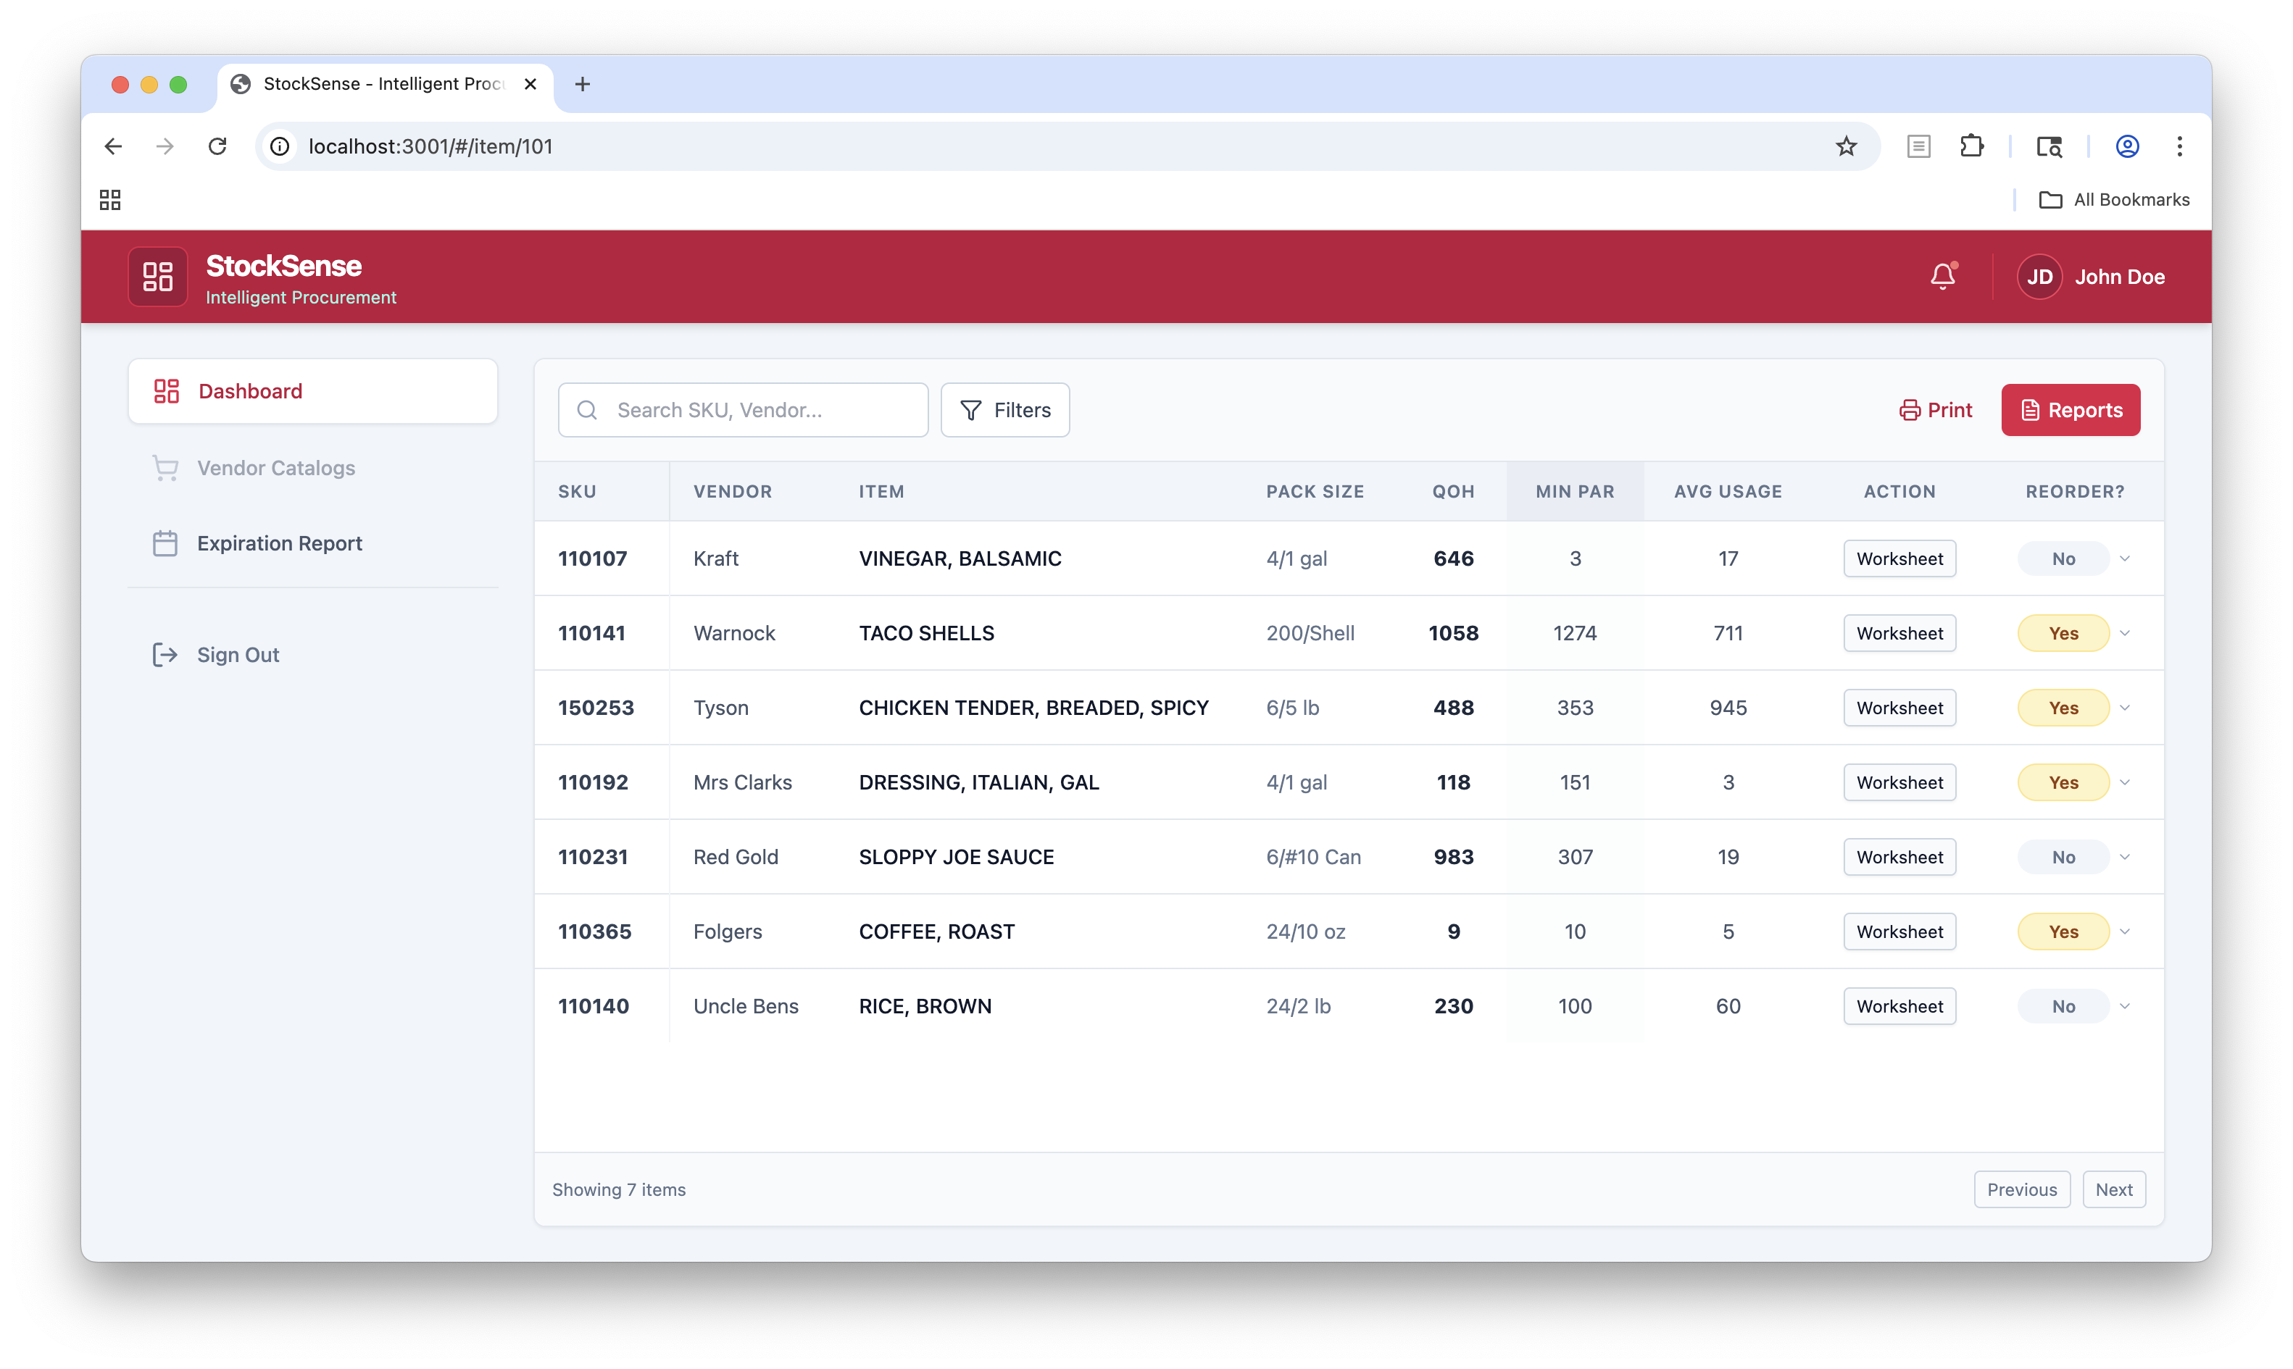Image resolution: width=2293 pixels, height=1369 pixels.
Task: Expand the reorder chevron for DRESSING, ITALIAN
Action: (2126, 782)
